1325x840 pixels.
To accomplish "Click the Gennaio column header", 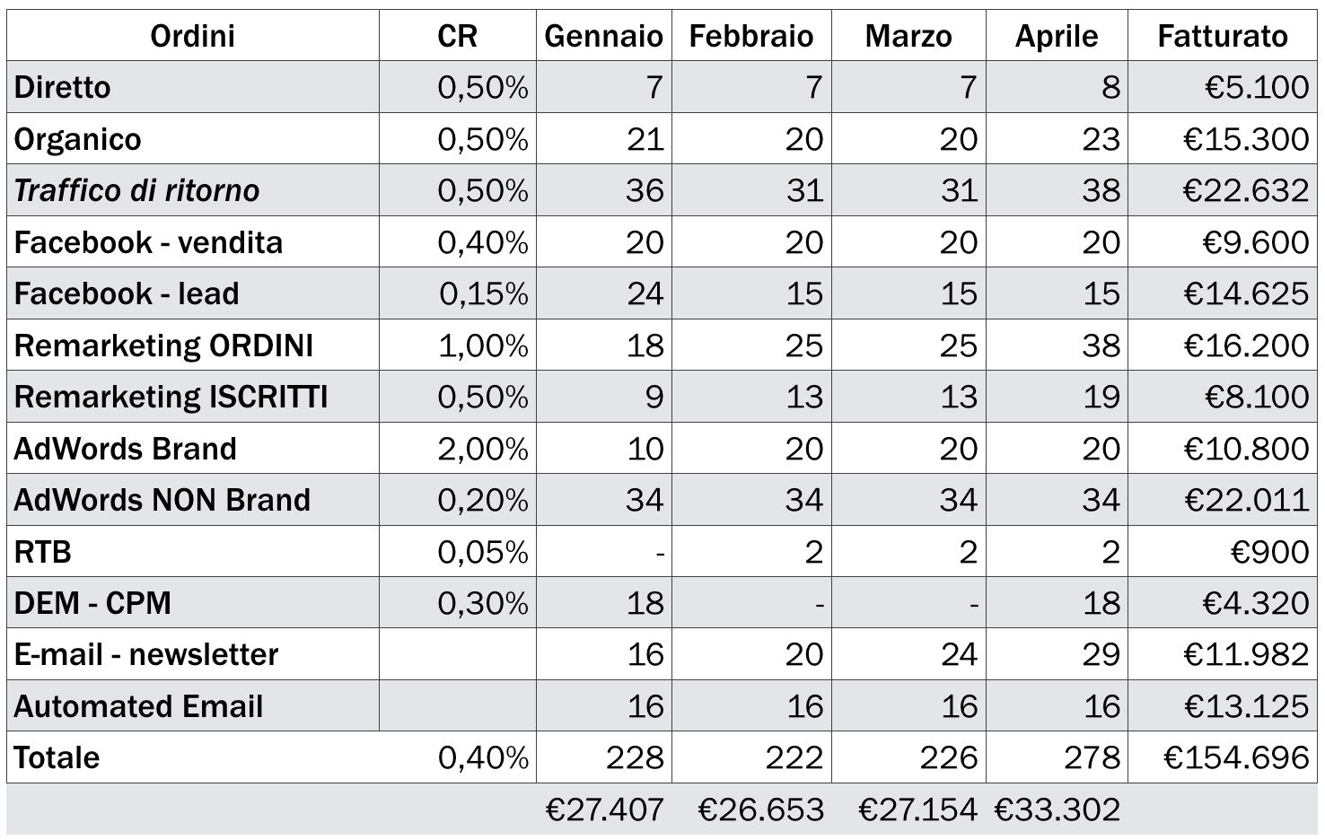I will click(x=603, y=36).
